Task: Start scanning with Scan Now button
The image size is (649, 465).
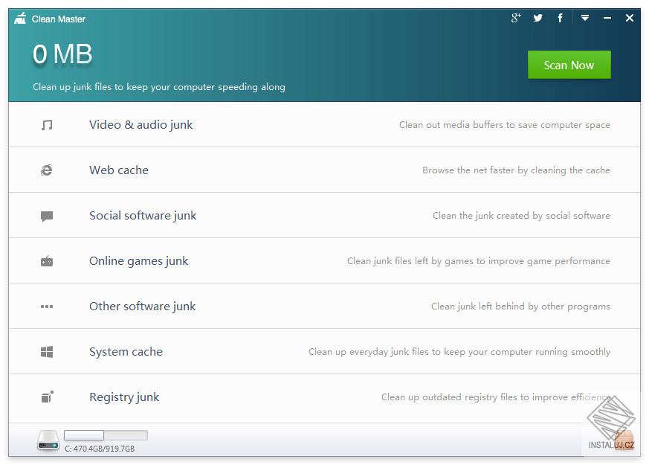Action: coord(569,65)
